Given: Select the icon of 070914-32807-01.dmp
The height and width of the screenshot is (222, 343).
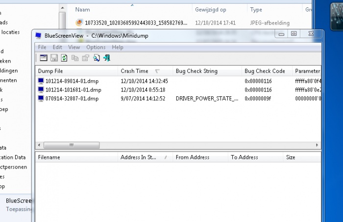Looking at the screenshot, I should coord(41,98).
